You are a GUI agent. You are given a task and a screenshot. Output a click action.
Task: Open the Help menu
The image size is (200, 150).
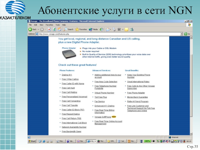click(64, 25)
